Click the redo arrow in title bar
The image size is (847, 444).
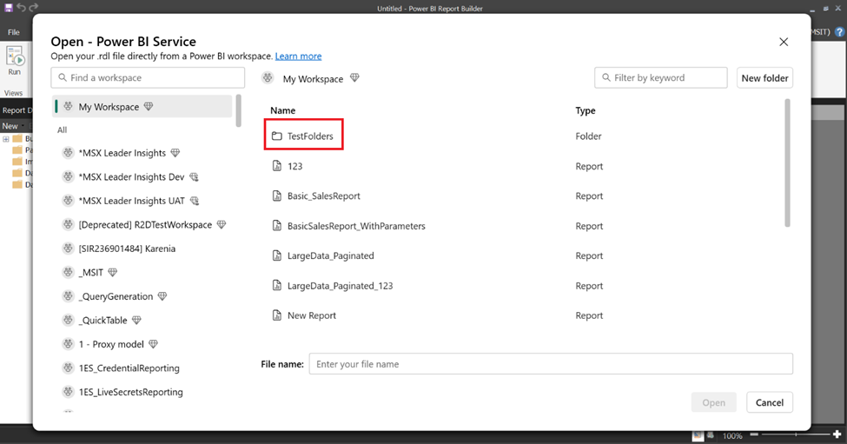coord(34,8)
